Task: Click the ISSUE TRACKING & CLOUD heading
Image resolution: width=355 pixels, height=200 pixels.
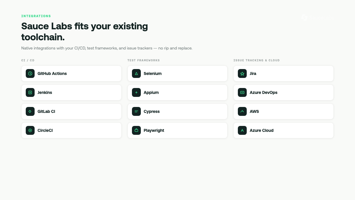Action: 256,60
